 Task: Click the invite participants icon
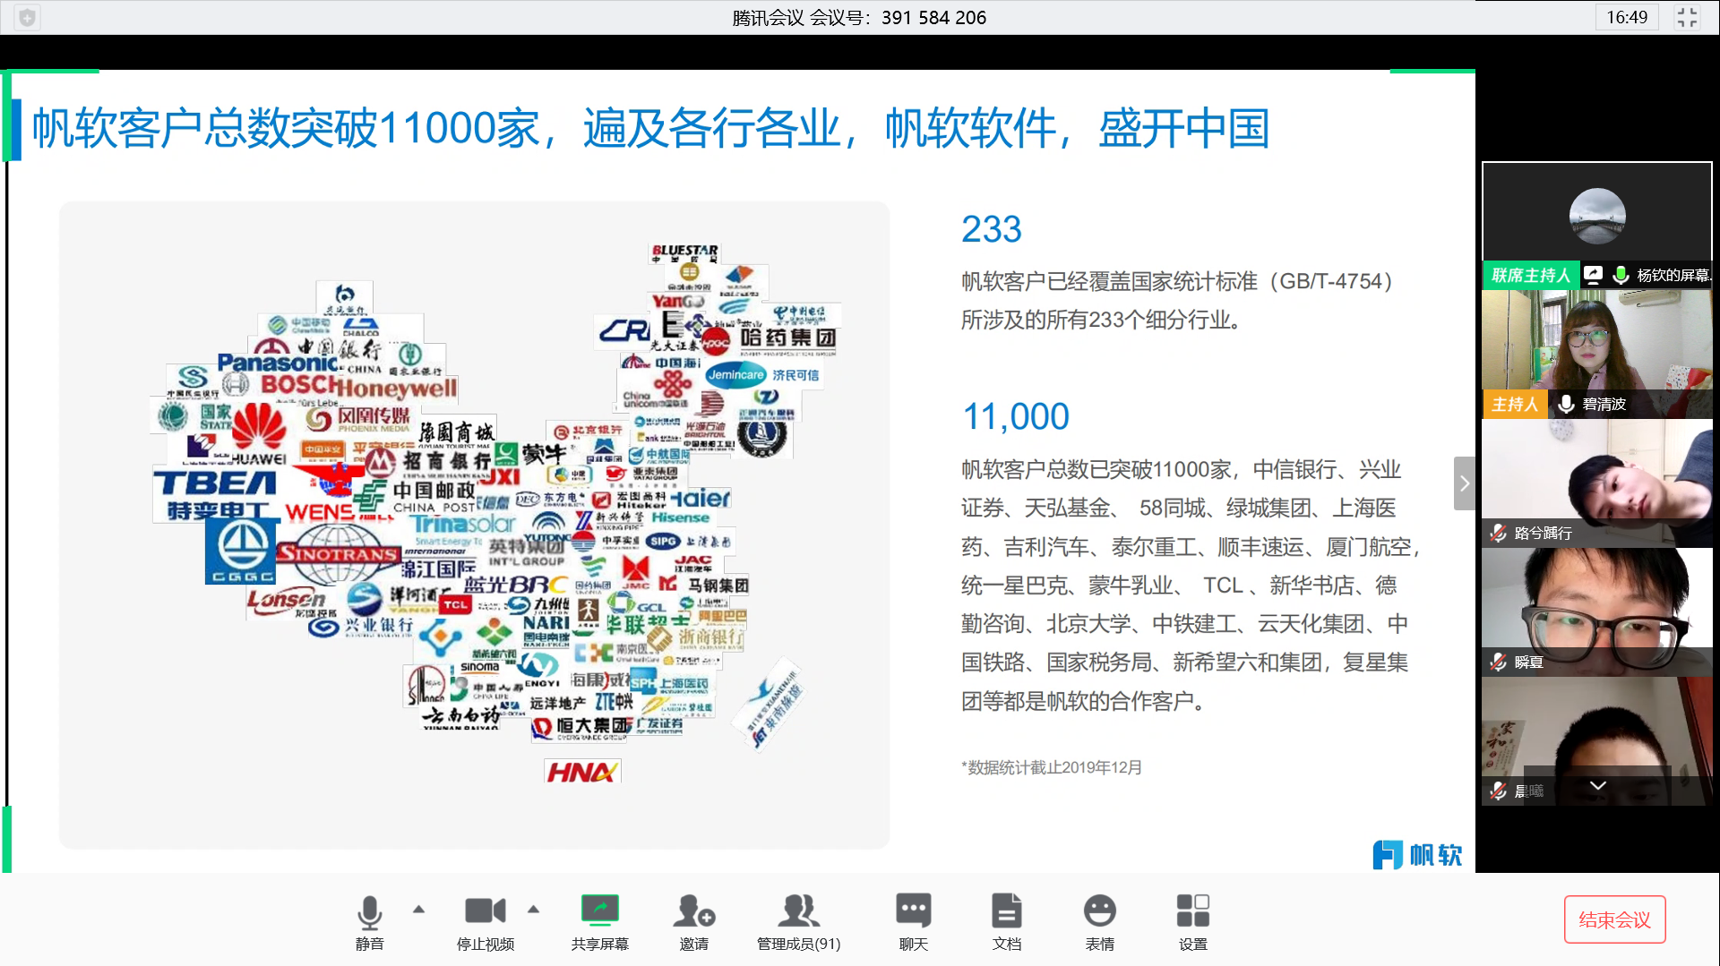[693, 911]
